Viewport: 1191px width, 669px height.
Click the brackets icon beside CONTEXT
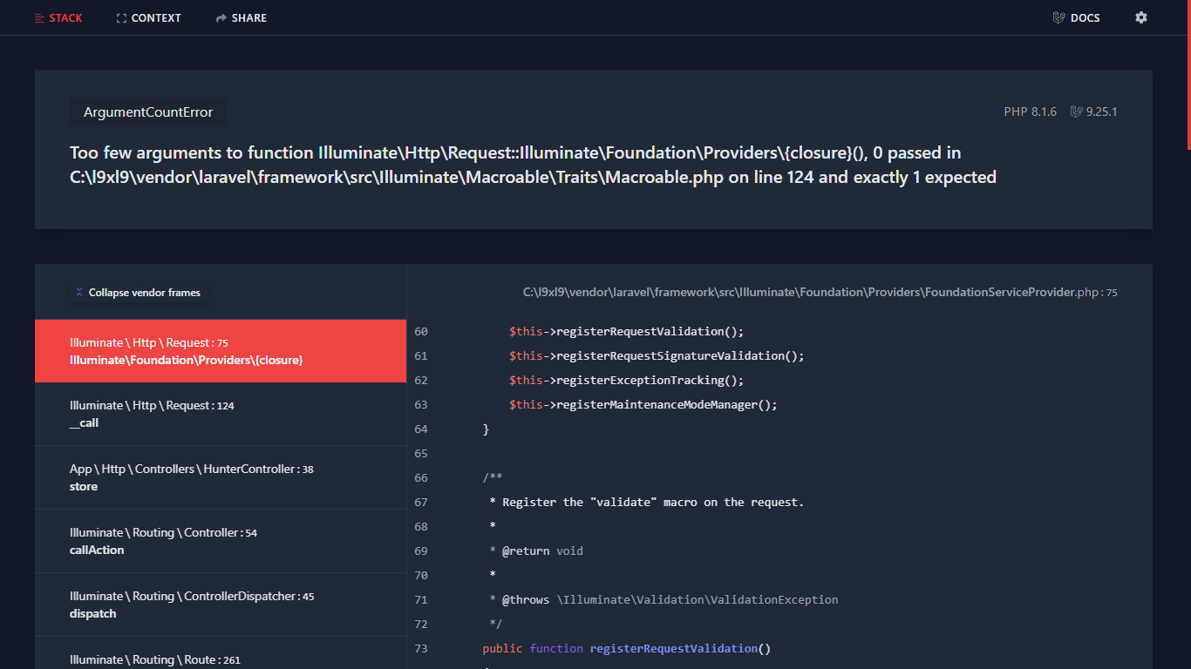121,18
